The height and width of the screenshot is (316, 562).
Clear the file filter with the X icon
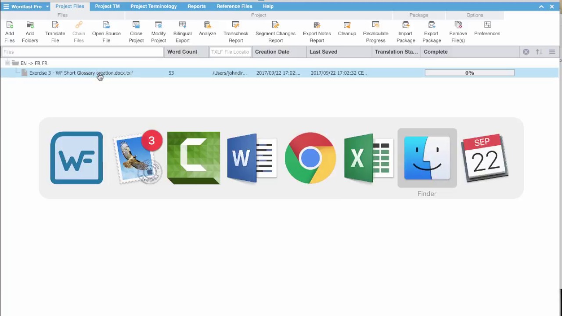point(526,52)
